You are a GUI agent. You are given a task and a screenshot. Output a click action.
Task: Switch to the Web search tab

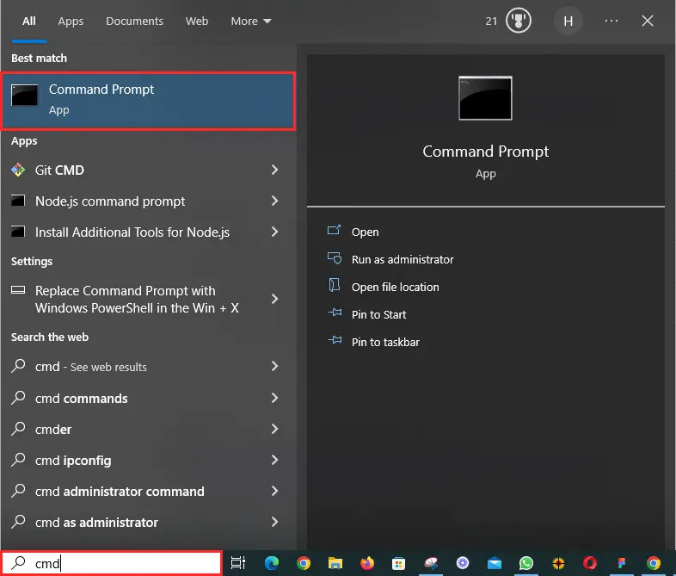[197, 22]
